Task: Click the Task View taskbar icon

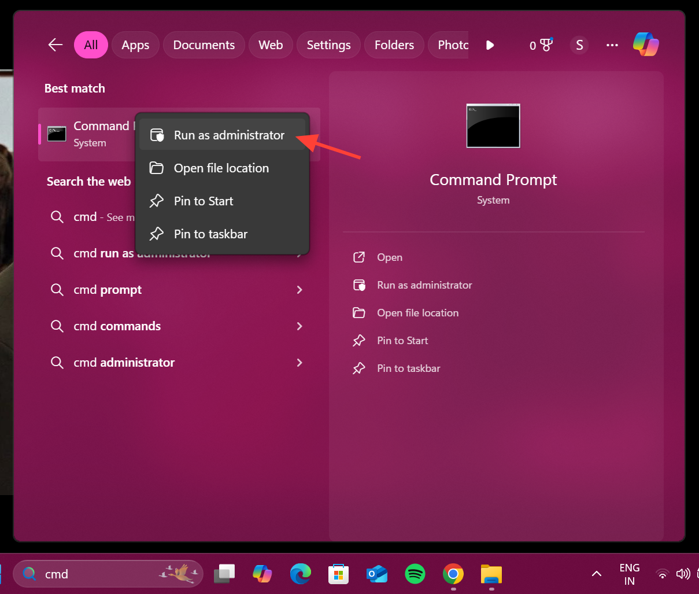Action: click(x=224, y=574)
